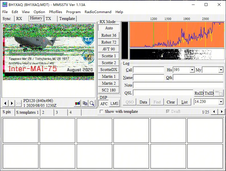Select the S.pix tab
This screenshot has width=226, height=171.
[7, 112]
